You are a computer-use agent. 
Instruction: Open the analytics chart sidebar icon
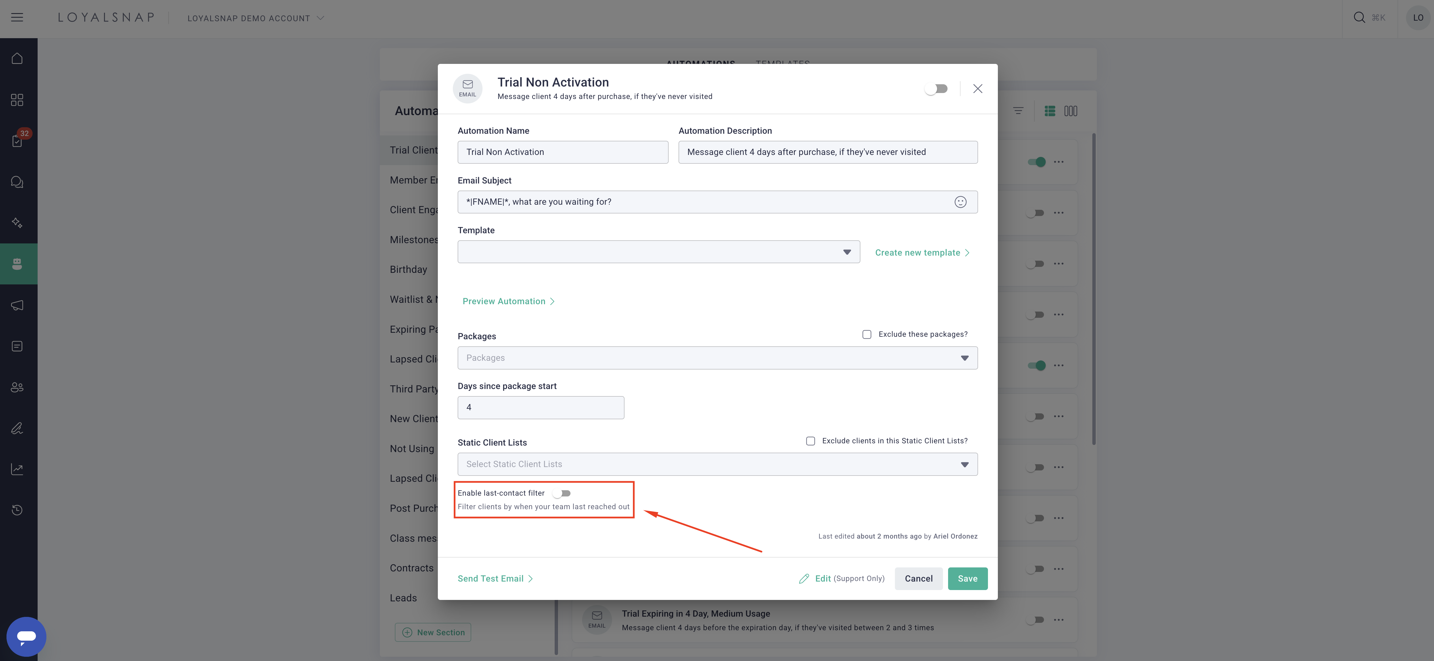(x=17, y=469)
